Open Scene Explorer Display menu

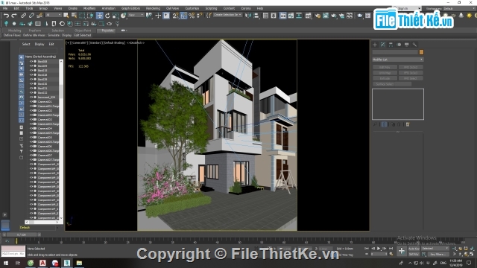40,44
